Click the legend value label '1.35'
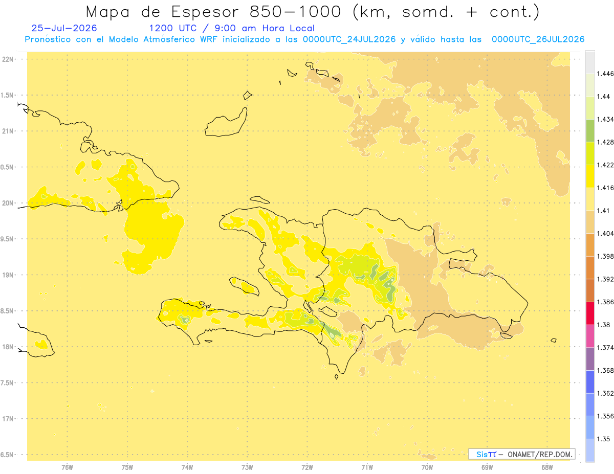 tap(604, 439)
